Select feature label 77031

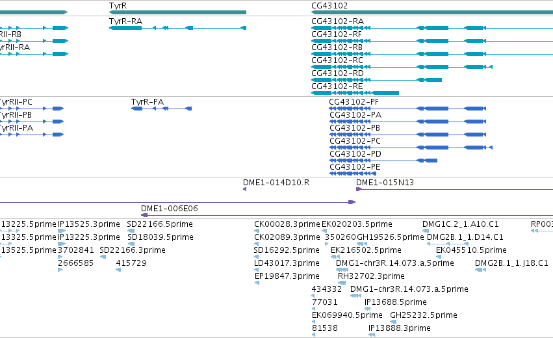(325, 302)
